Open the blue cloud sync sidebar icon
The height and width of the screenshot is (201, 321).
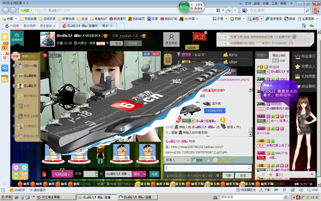[5, 68]
